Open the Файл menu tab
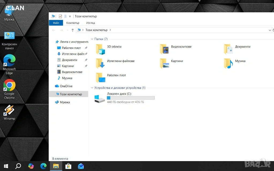Image resolution: width=274 pixels, height=171 pixels. click(56, 23)
